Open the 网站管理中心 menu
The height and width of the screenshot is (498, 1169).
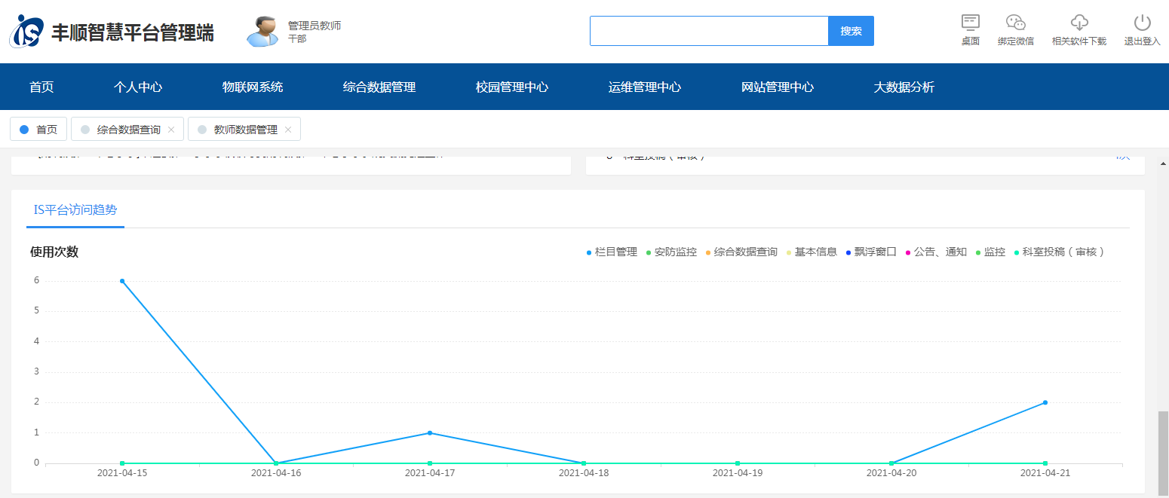[778, 87]
